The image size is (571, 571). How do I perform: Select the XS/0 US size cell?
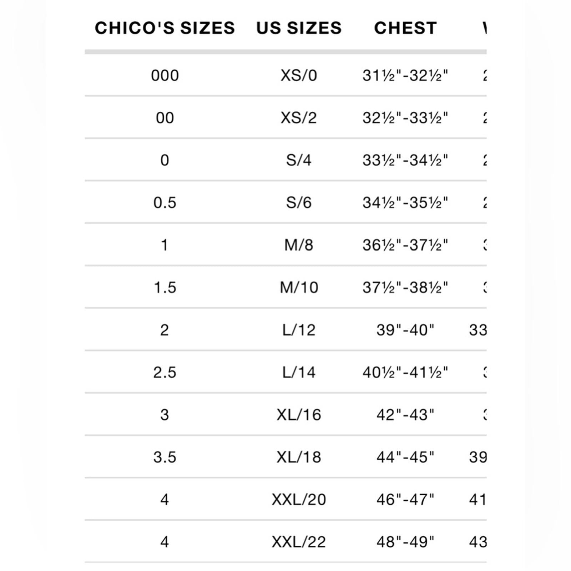pos(299,76)
